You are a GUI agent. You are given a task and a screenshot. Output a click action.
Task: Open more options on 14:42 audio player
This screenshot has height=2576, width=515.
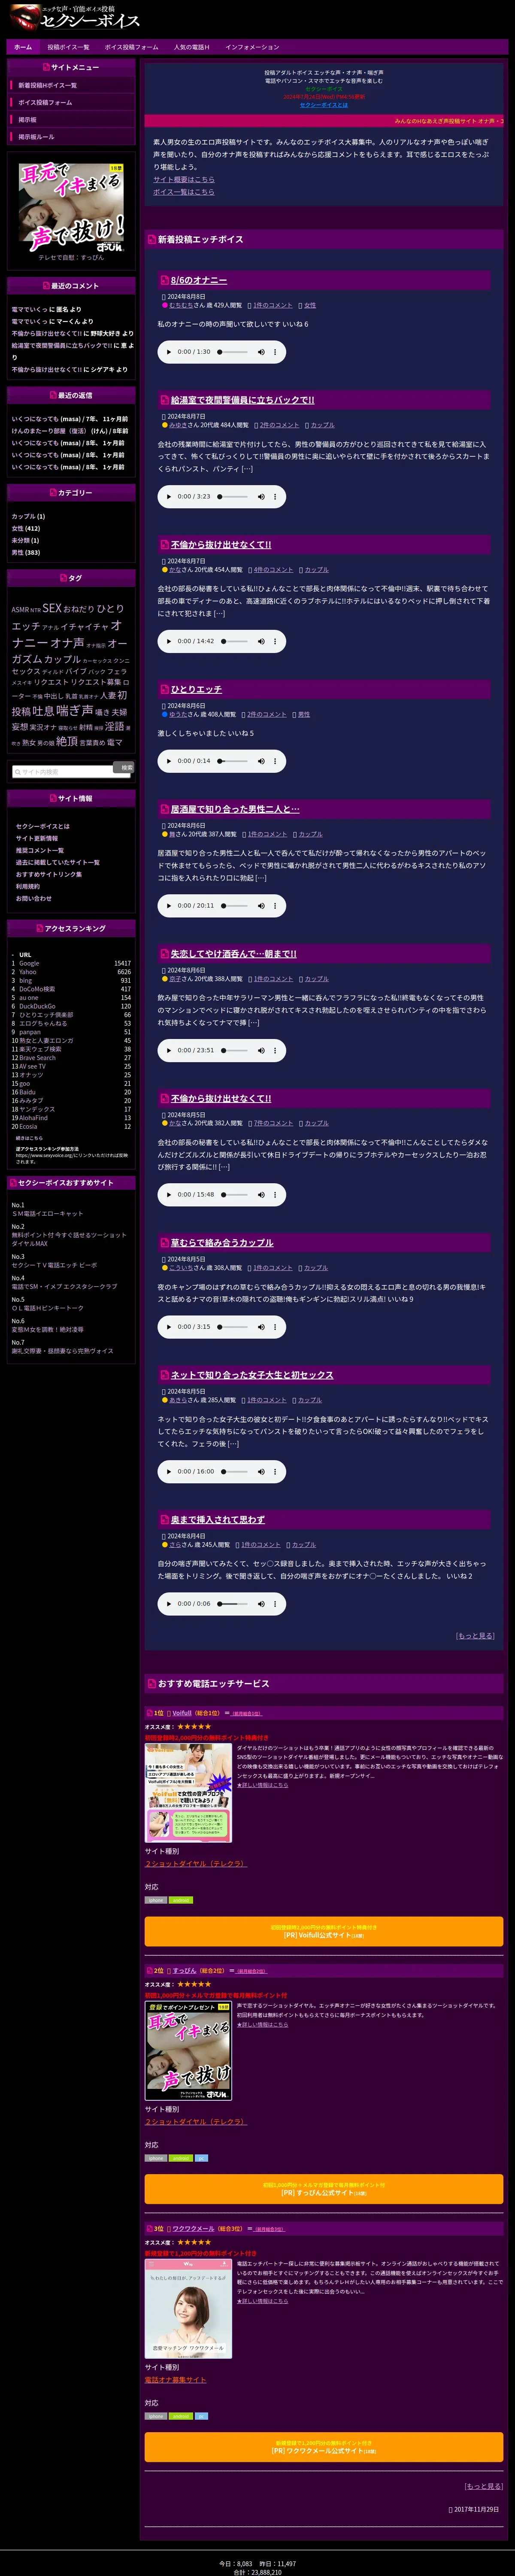[x=275, y=641]
